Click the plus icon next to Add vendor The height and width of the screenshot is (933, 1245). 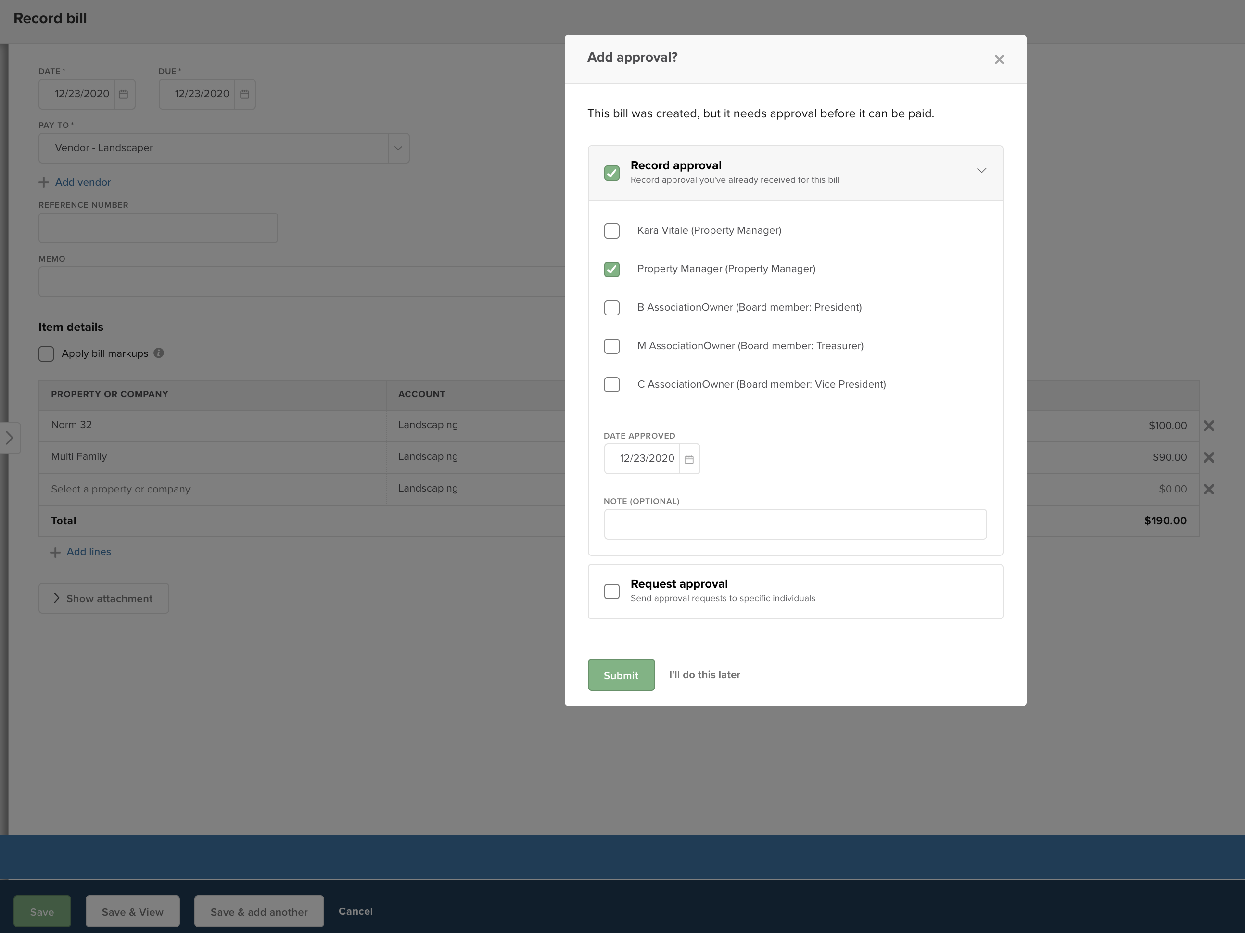tap(44, 182)
